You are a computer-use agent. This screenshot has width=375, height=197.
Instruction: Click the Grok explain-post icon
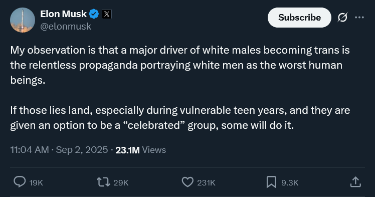coord(342,18)
